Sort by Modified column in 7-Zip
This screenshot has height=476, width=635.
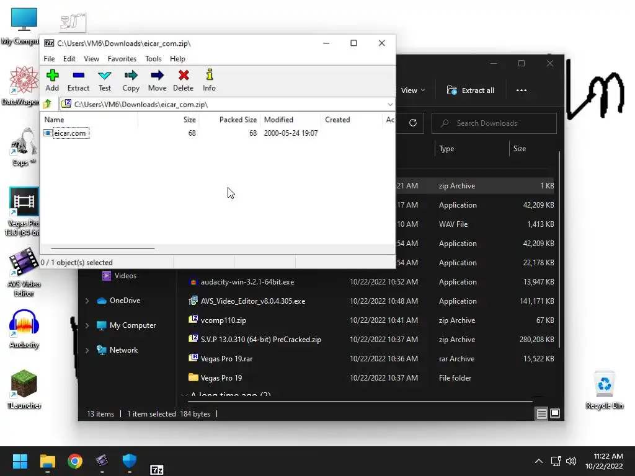[x=291, y=120]
